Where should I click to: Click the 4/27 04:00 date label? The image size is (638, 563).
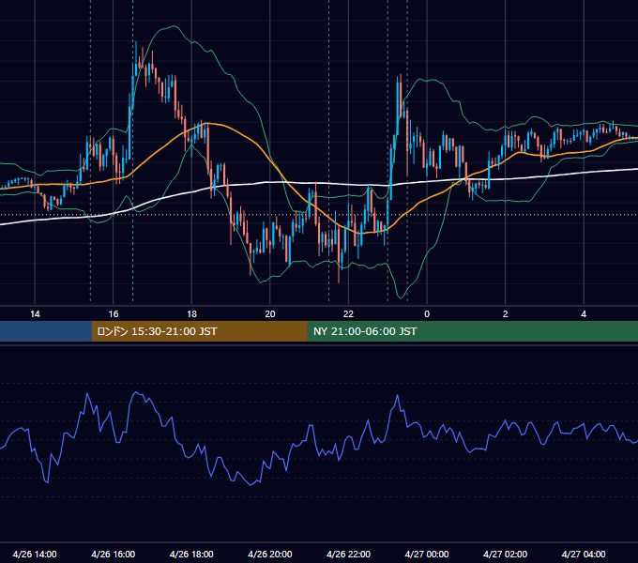coord(584,554)
